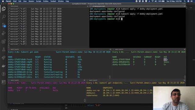
Task: Open the Dropbox menu bar icon
Action: click(x=140, y=1)
